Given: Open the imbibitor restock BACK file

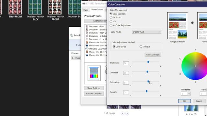Looking at the screenshot, I should 35,10.
